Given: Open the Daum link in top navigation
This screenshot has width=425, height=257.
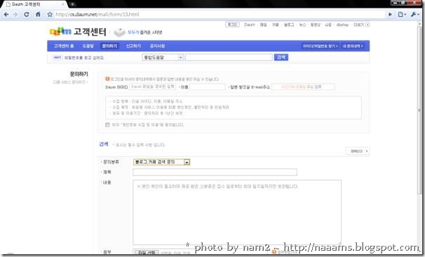Looking at the screenshot, I should click(x=250, y=25).
